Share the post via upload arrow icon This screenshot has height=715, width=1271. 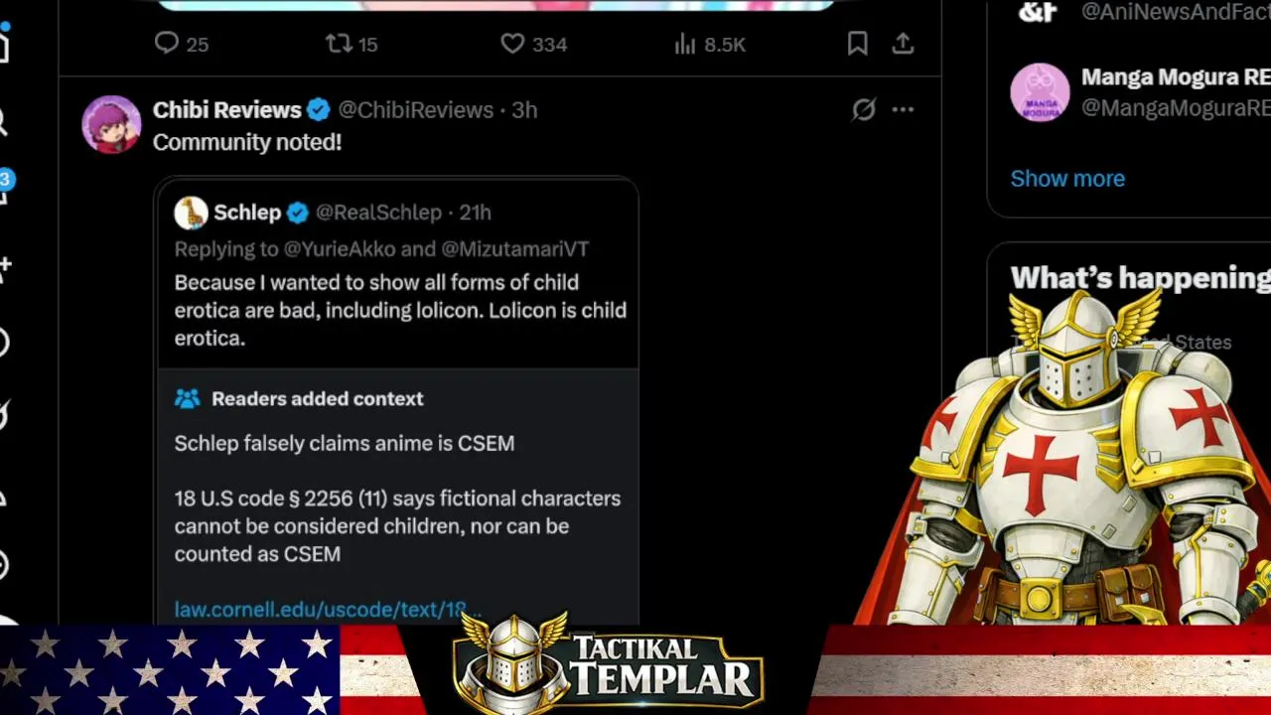pyautogui.click(x=903, y=44)
